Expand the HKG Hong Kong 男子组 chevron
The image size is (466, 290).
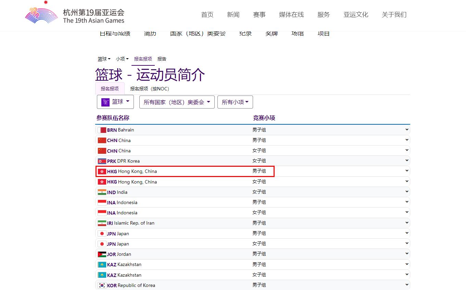(407, 171)
